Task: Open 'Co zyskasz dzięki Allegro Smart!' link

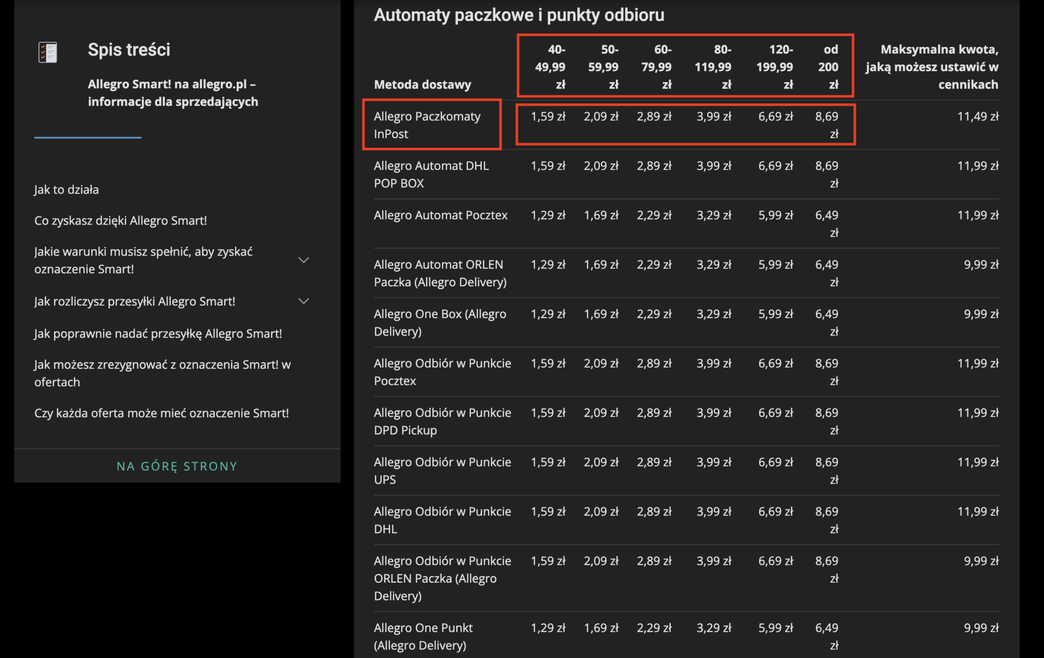Action: [x=120, y=221]
